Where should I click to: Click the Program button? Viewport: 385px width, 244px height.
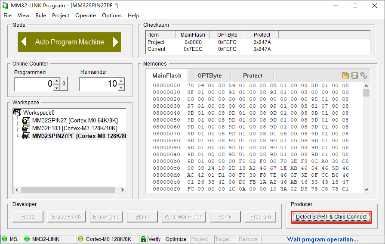[x=261, y=217]
